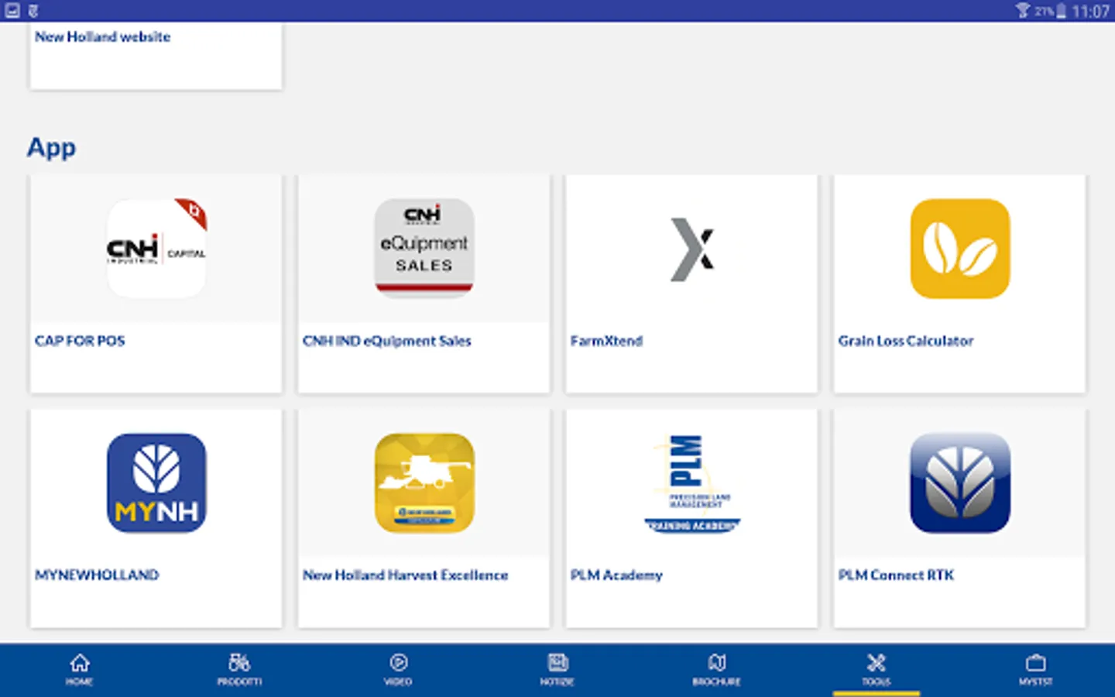1115x697 pixels.
Task: Open the Harvest Excellence combine icon
Action: coord(424,483)
